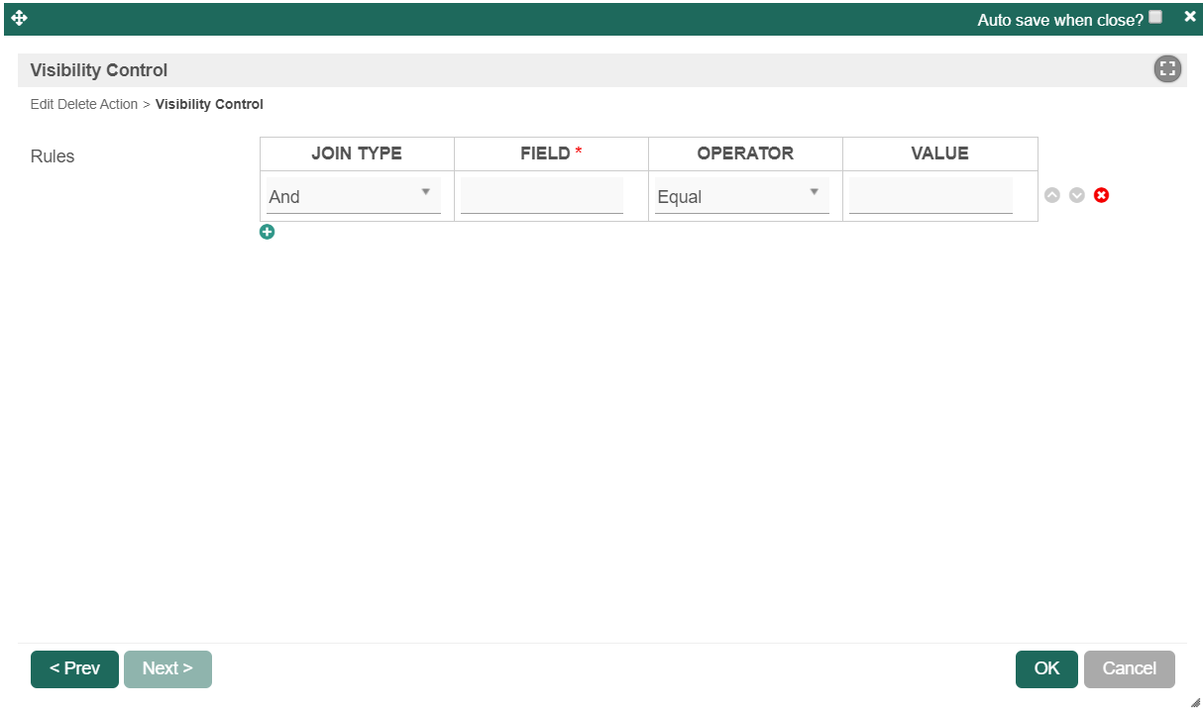
Task: Click the Value input box
Action: tap(930, 196)
